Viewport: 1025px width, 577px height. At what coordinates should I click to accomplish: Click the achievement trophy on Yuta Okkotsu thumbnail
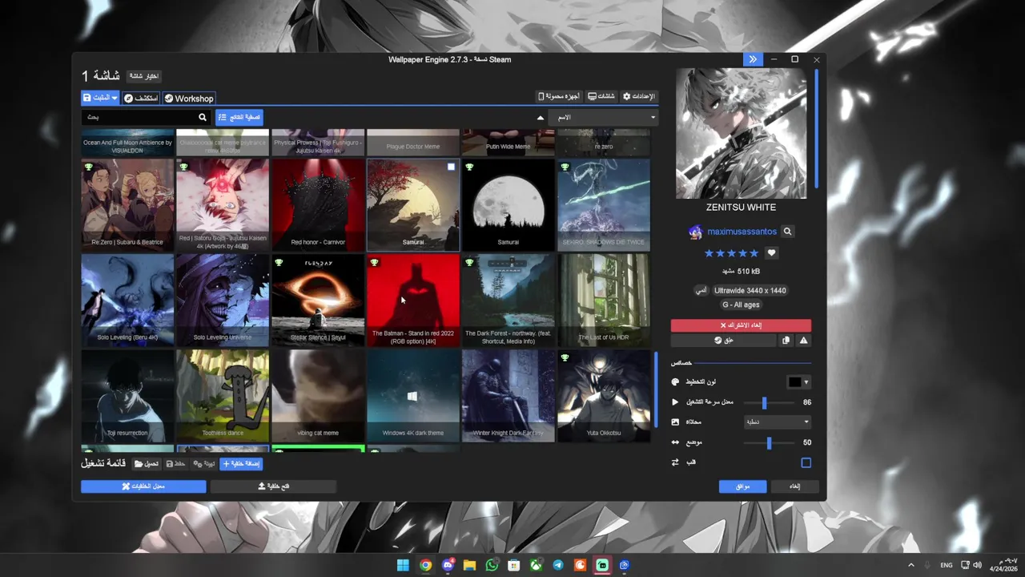pyautogui.click(x=565, y=357)
